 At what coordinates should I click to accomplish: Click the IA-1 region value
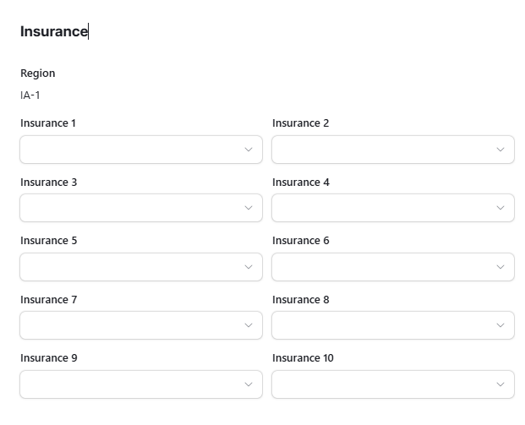click(x=30, y=95)
